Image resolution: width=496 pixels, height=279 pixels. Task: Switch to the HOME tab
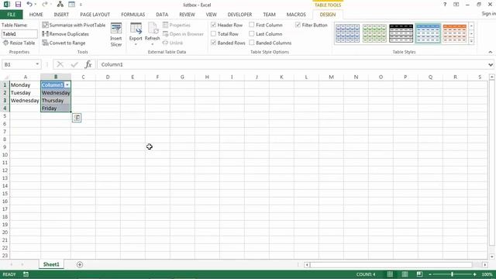(x=36, y=15)
